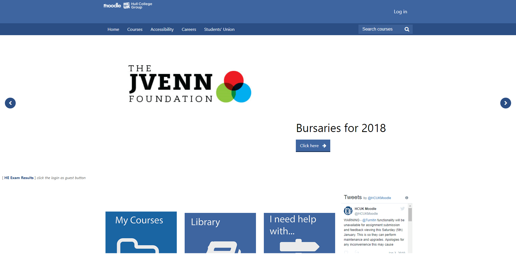The height and width of the screenshot is (254, 516).
Task: Click the Moodle logo in header
Action: pos(112,5)
